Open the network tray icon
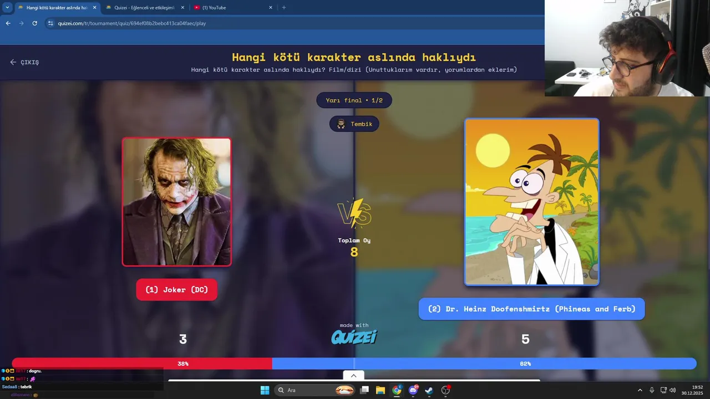This screenshot has width=710, height=399. [663, 390]
